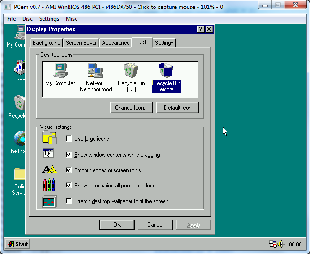This screenshot has height=254, width=310.
Task: Uncheck Smooth edges of screen fonts
Action: (69, 170)
